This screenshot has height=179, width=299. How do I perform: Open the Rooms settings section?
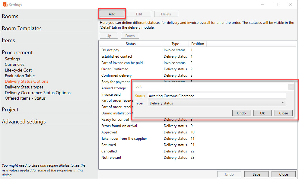pyautogui.click(x=10, y=16)
